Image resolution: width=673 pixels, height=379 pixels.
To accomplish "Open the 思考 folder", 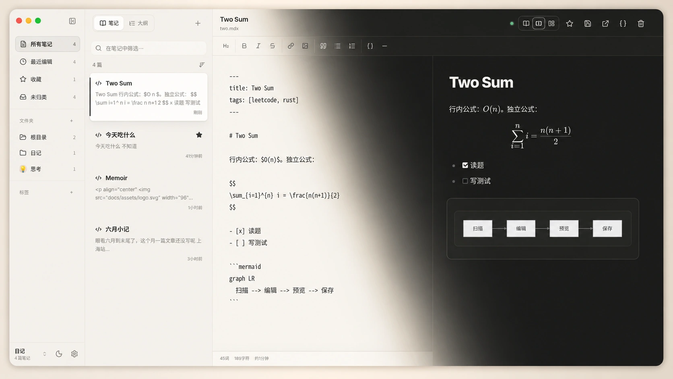I will [x=47, y=169].
